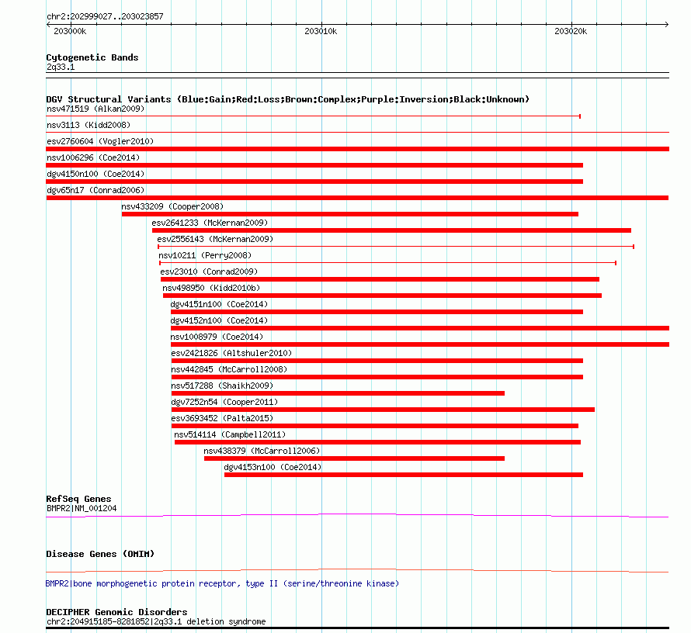Click the thin red line under nsv10211 (Perry2008)

[387, 263]
